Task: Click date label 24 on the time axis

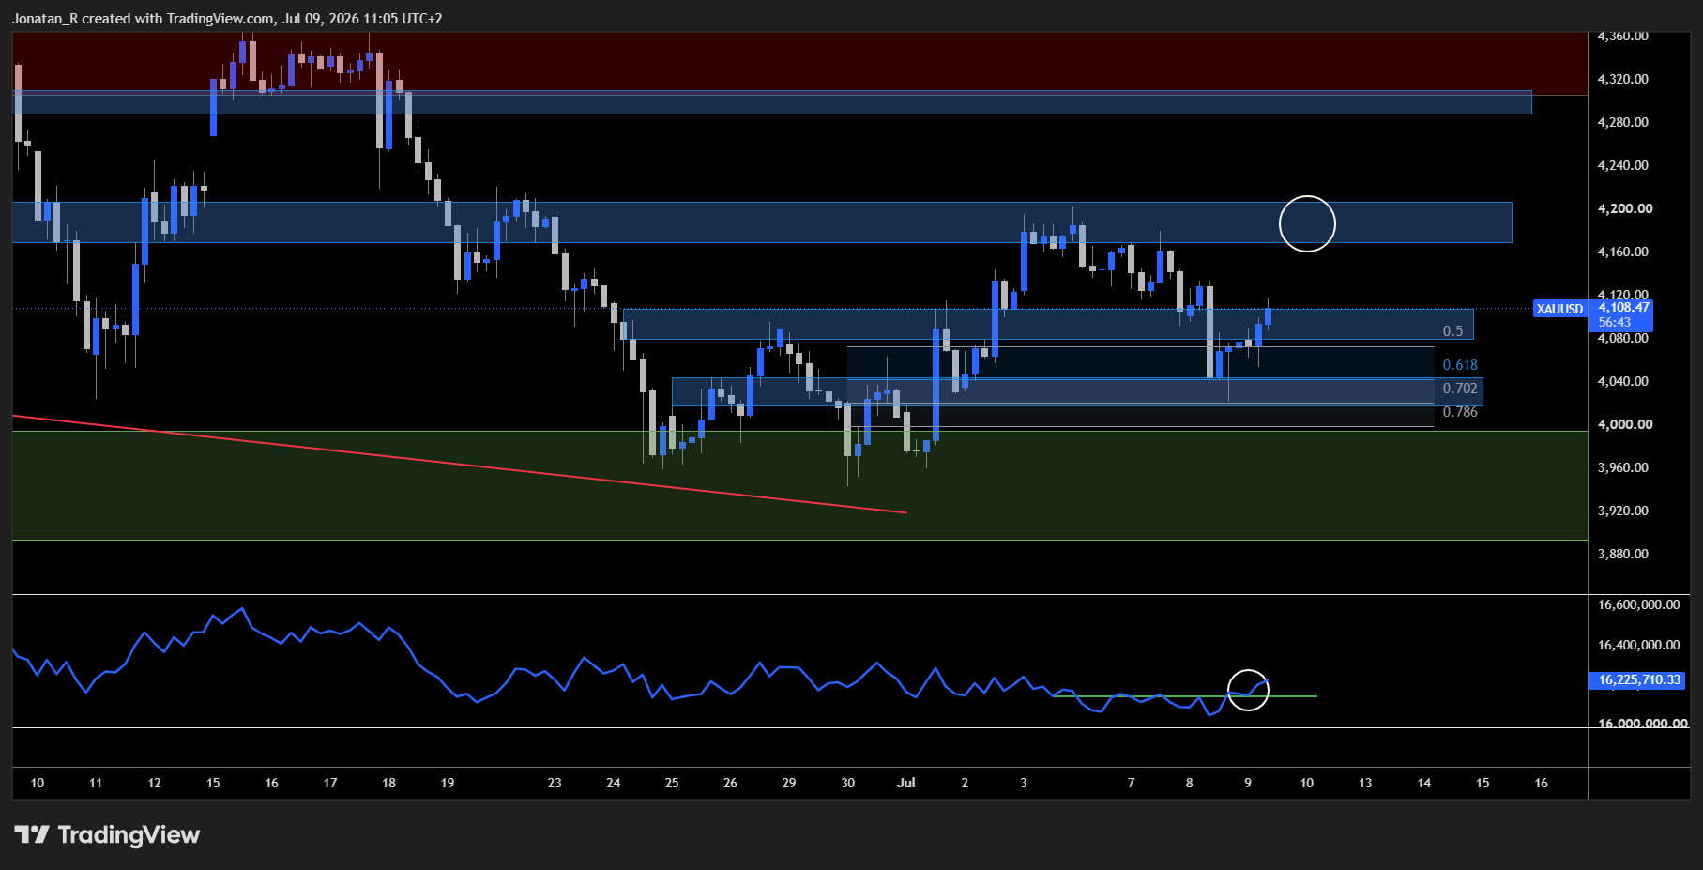Action: (x=614, y=783)
